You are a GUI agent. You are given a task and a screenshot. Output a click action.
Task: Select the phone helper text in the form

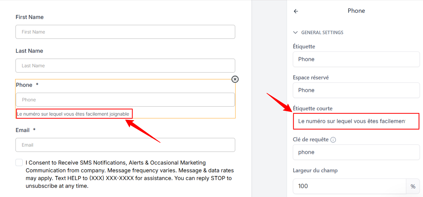(x=73, y=114)
